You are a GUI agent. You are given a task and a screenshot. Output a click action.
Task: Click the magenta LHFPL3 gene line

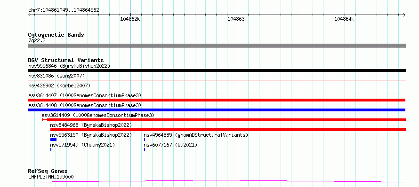point(217,181)
